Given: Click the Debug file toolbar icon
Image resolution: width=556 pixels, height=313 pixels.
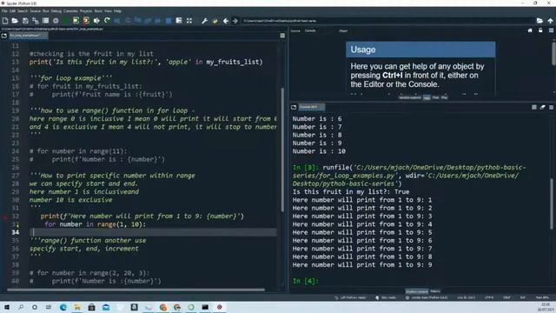Looking at the screenshot, I should click(117, 21).
